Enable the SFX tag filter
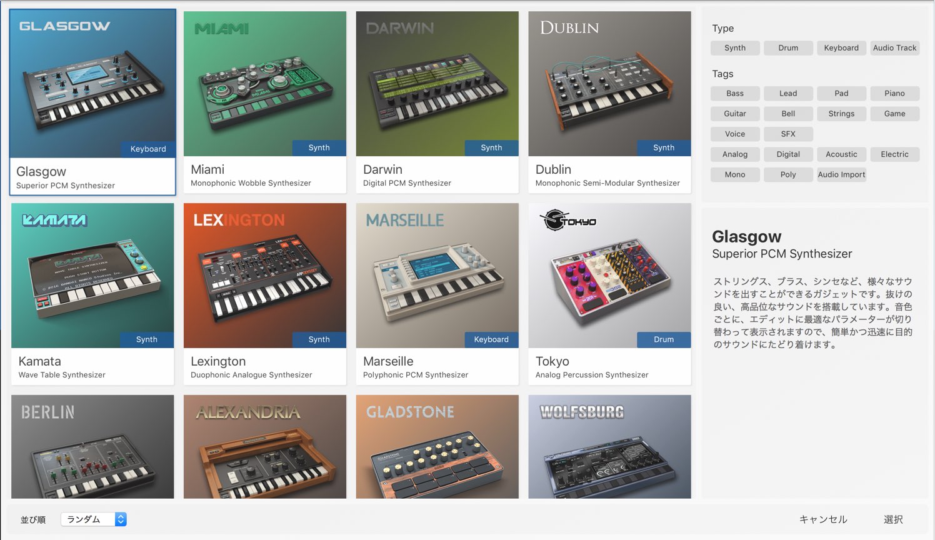This screenshot has width=935, height=540. [788, 134]
